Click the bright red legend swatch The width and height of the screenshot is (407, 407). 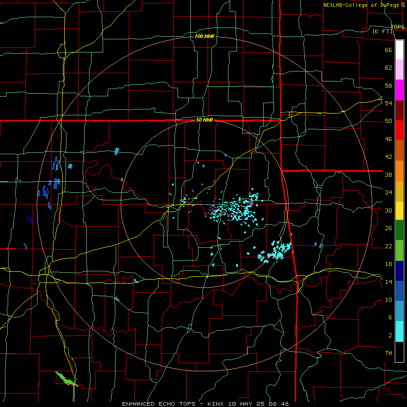click(x=399, y=130)
